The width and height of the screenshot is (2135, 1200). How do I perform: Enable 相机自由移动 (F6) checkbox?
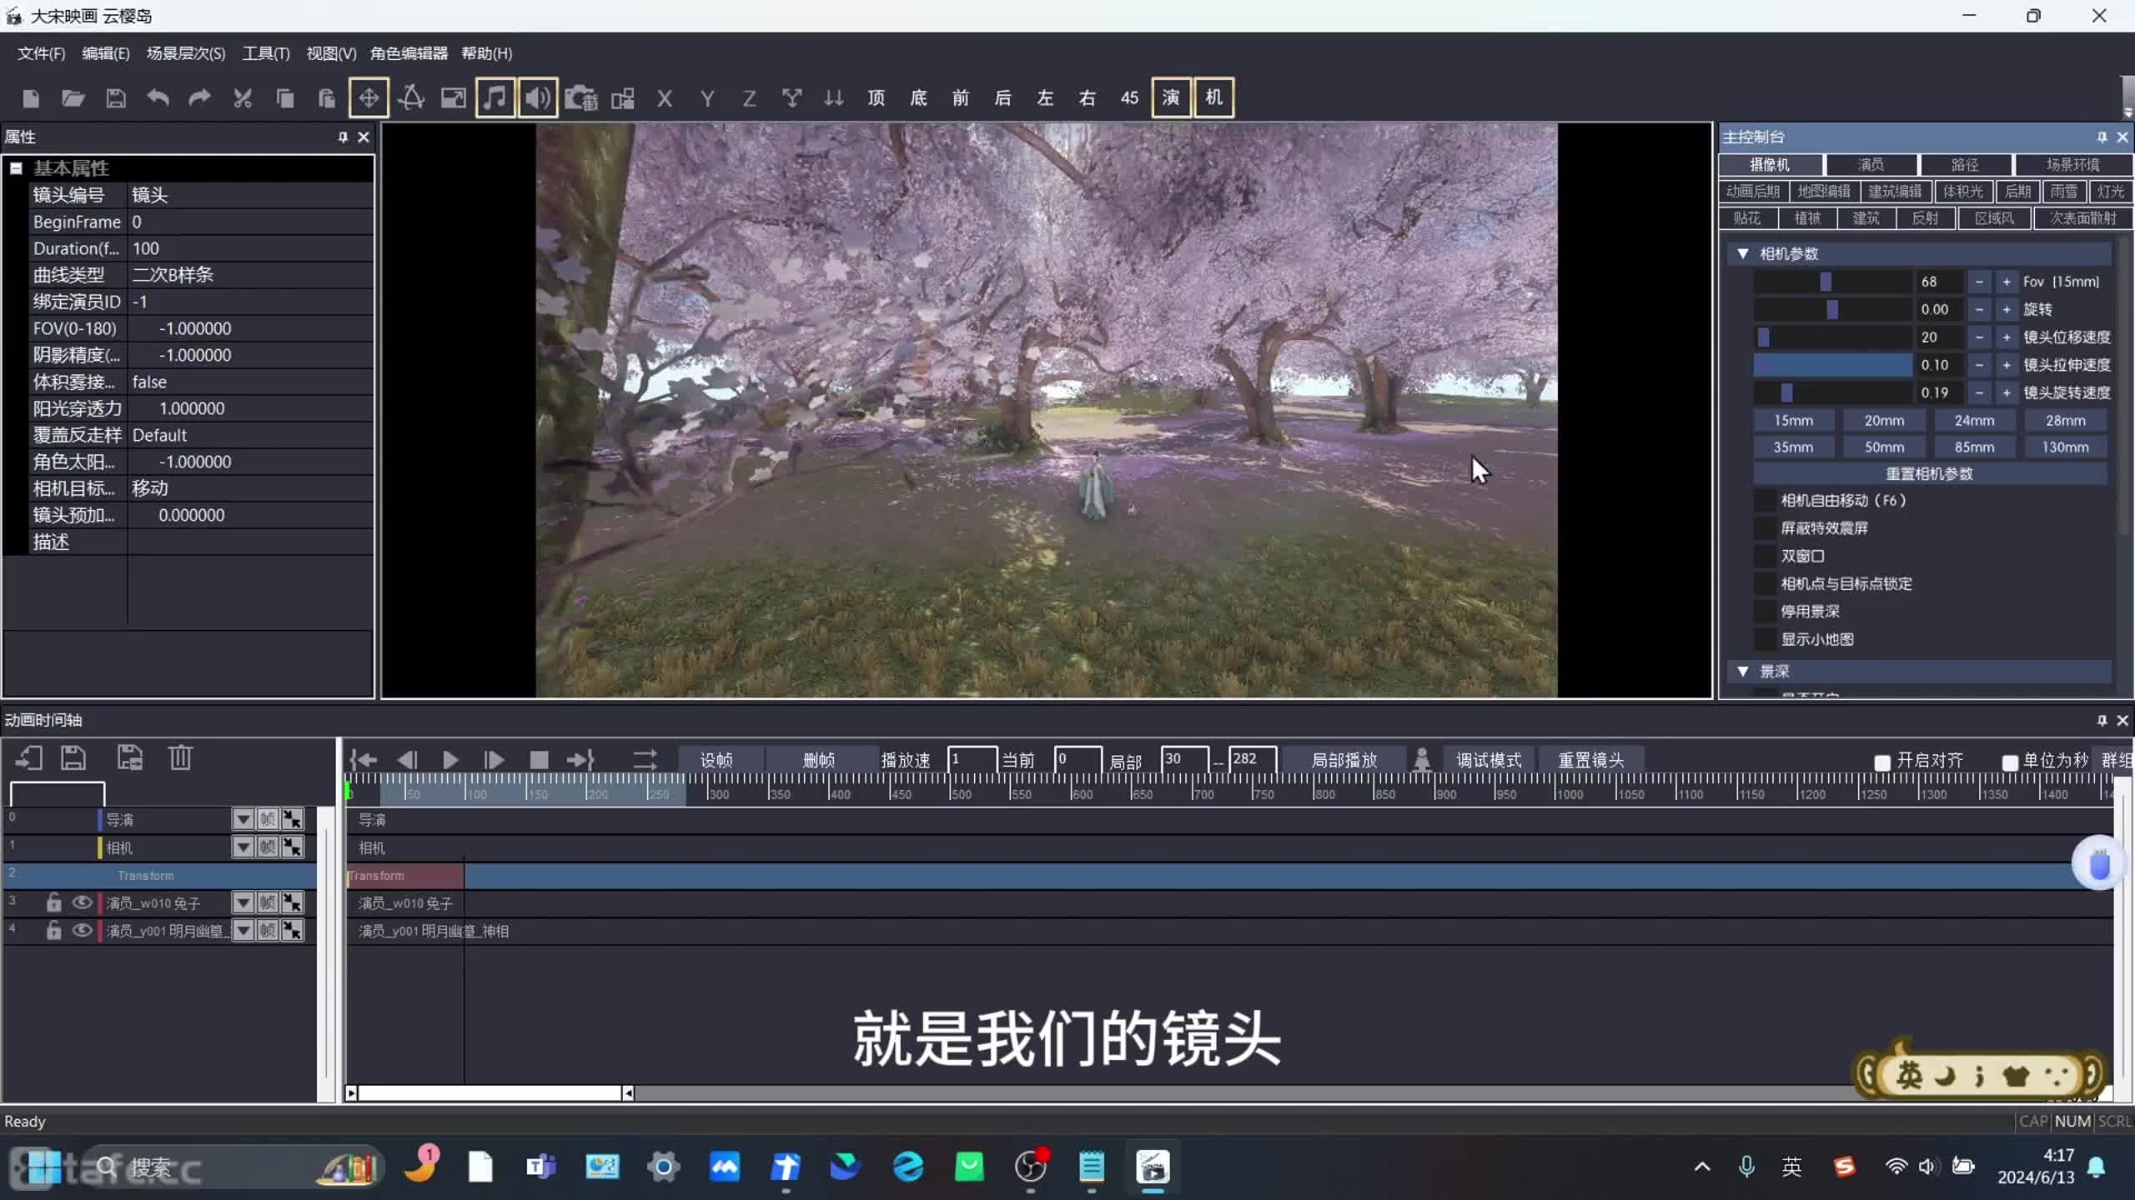click(x=1765, y=501)
